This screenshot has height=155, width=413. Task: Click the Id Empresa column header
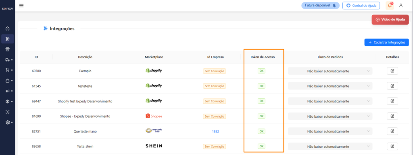pyautogui.click(x=215, y=57)
